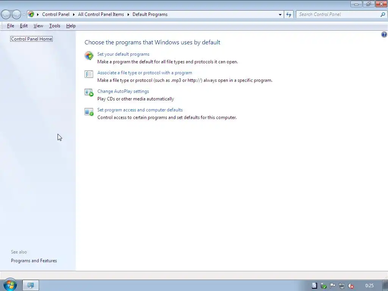The height and width of the screenshot is (291, 388).
Task: Click the Show desktop button
Action: pos(385,286)
